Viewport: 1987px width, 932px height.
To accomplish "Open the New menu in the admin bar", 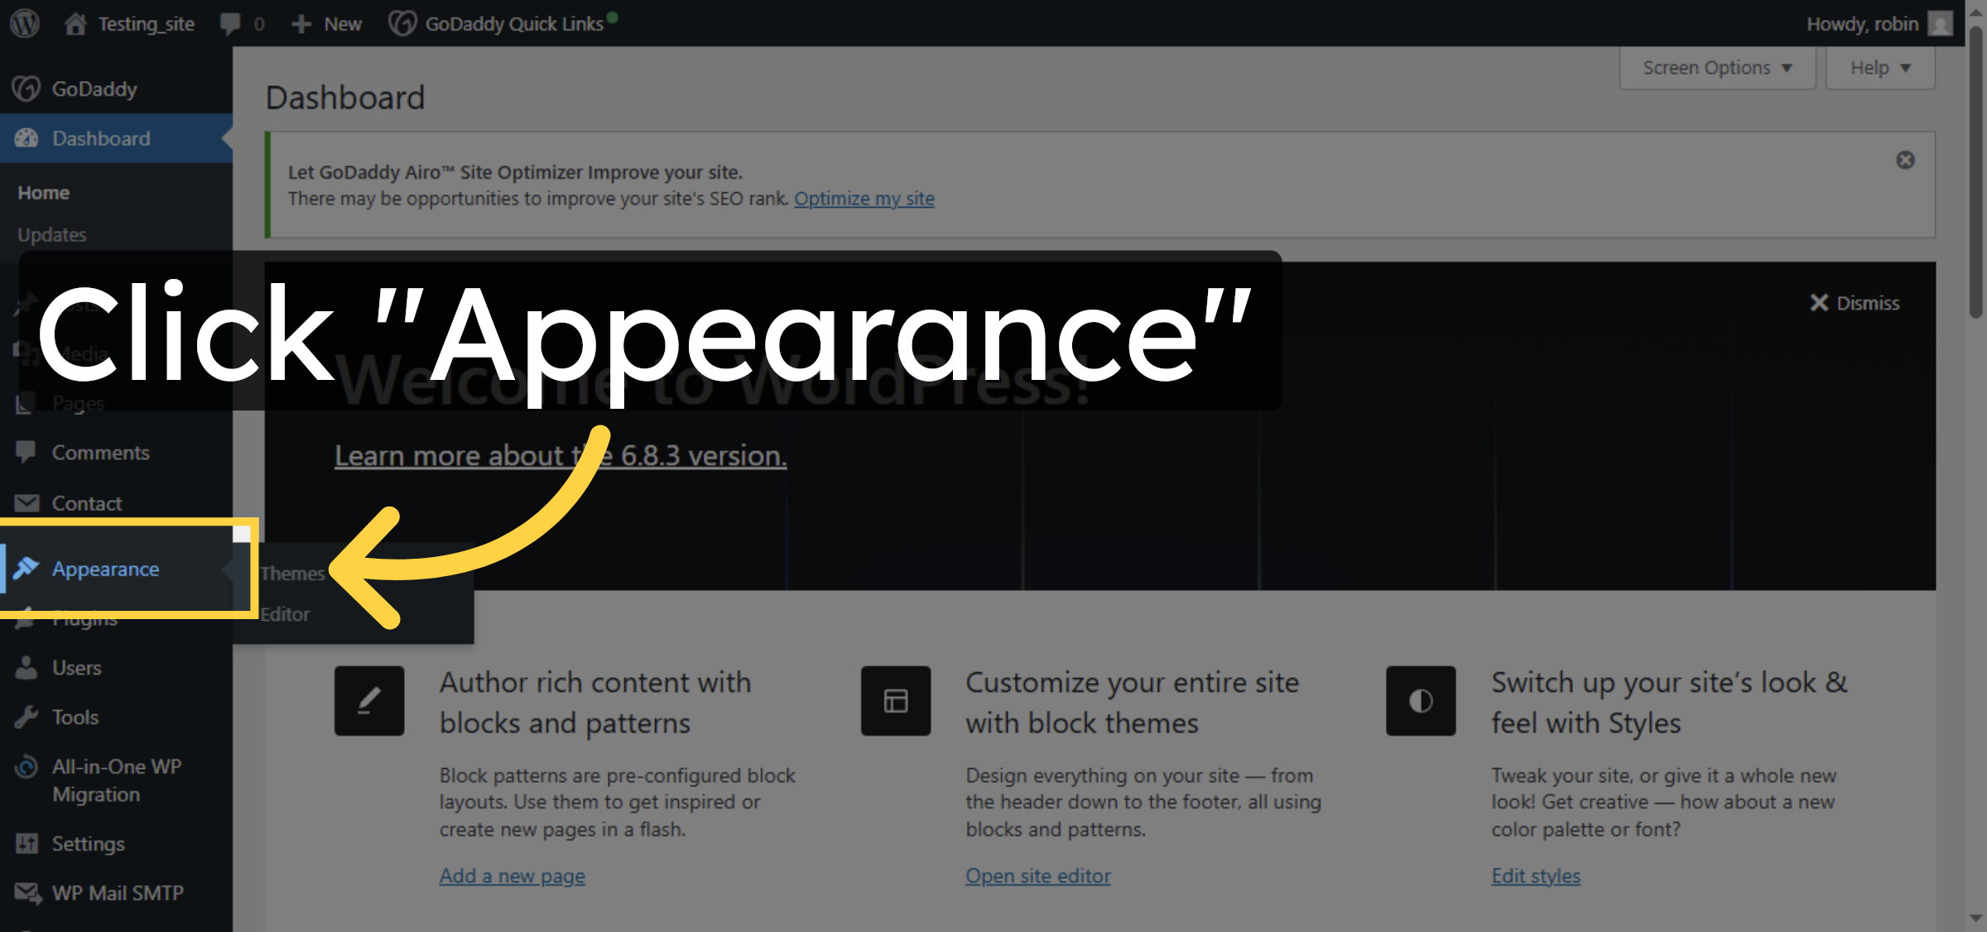I will pos(327,23).
